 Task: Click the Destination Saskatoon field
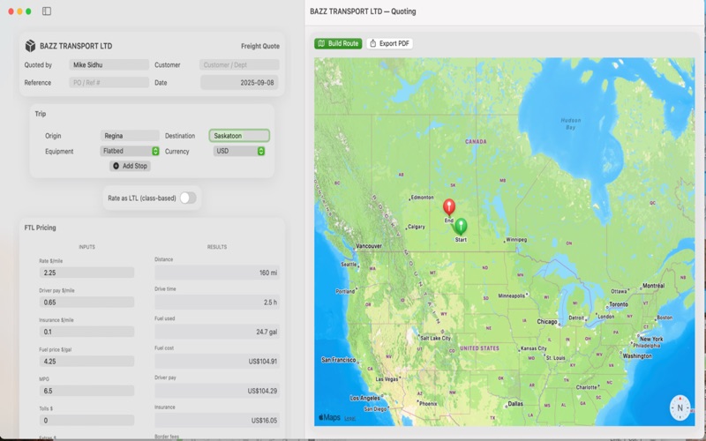coord(239,136)
